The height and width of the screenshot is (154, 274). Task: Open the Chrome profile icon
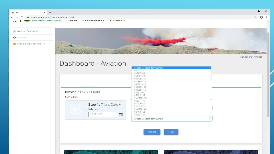pyautogui.click(x=261, y=17)
